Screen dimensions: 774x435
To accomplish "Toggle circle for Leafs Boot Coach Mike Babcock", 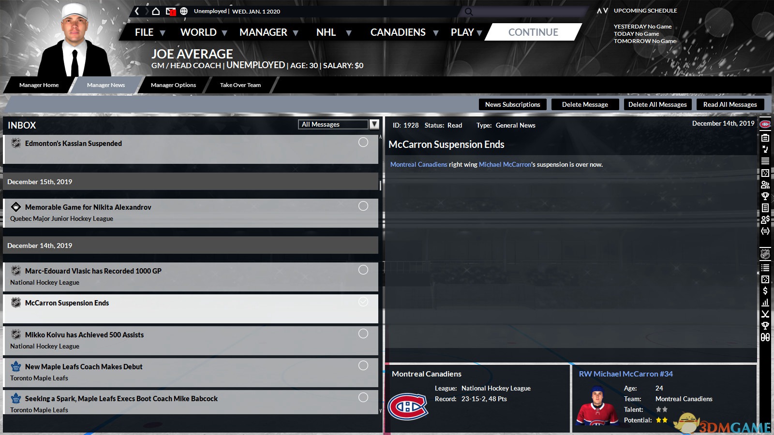I will 363,397.
